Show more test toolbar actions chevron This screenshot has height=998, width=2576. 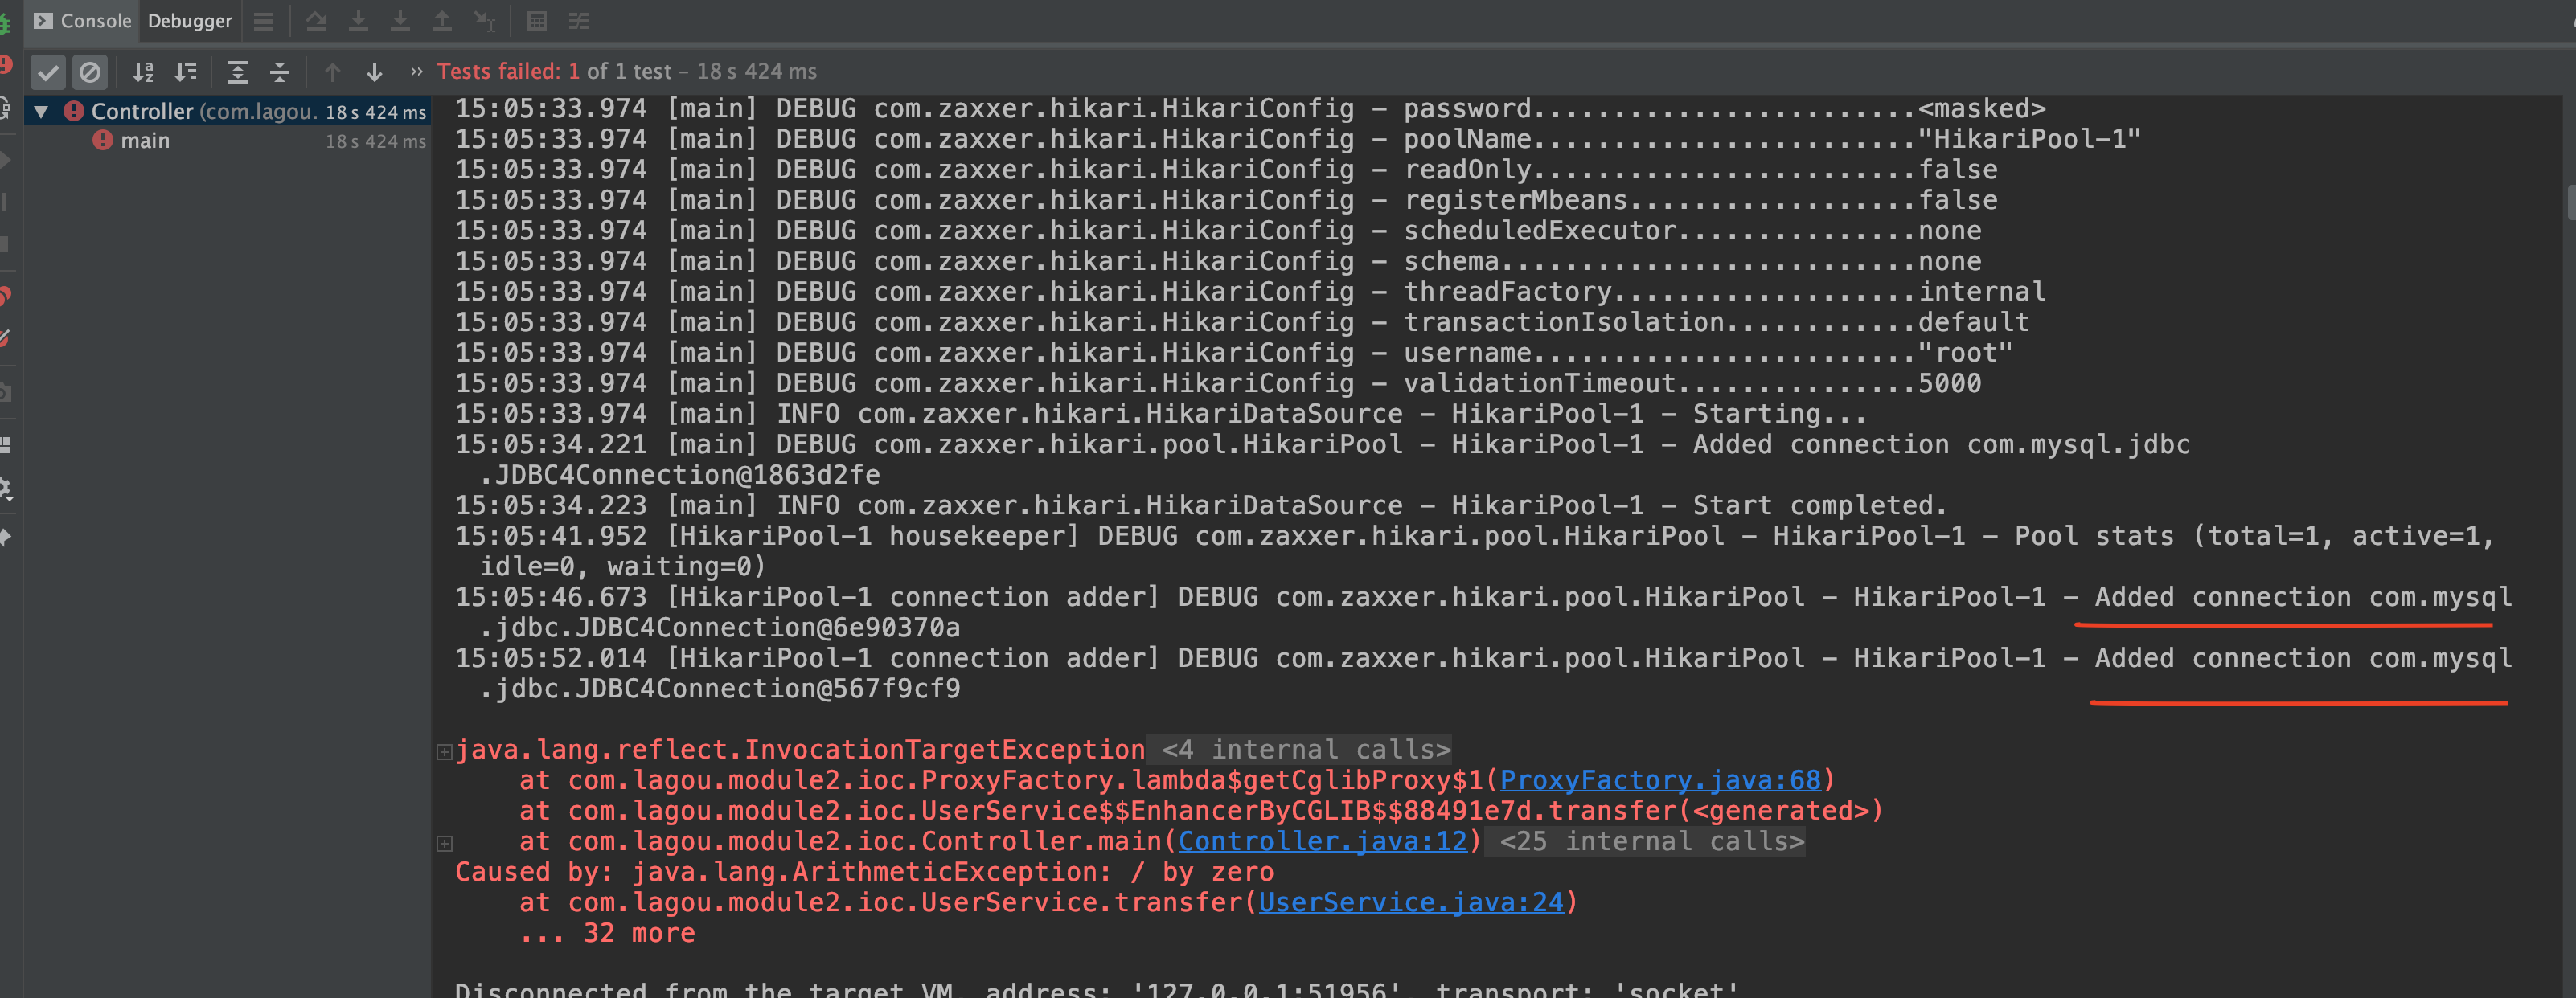pos(416,72)
